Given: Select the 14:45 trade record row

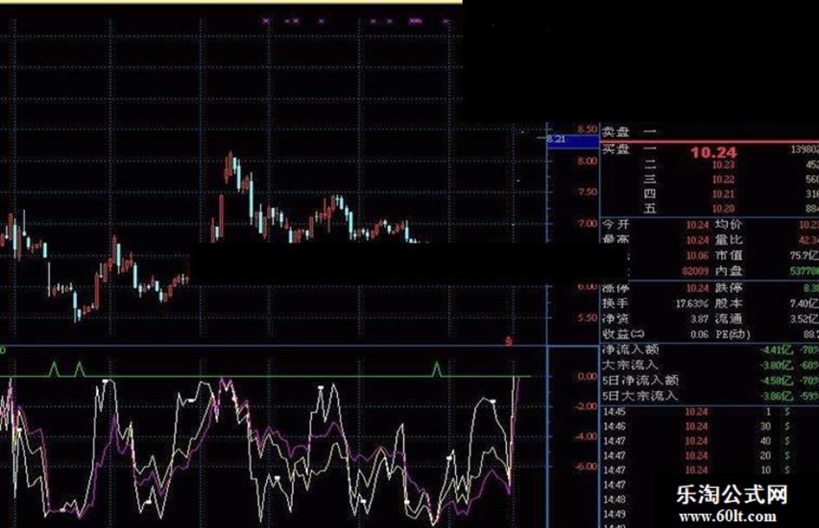Looking at the screenshot, I should 711,412.
